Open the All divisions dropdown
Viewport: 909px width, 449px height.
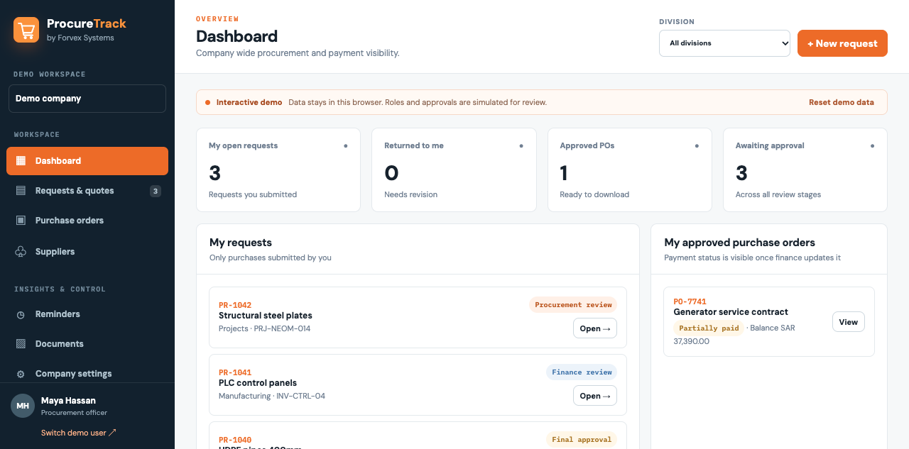[x=724, y=43]
